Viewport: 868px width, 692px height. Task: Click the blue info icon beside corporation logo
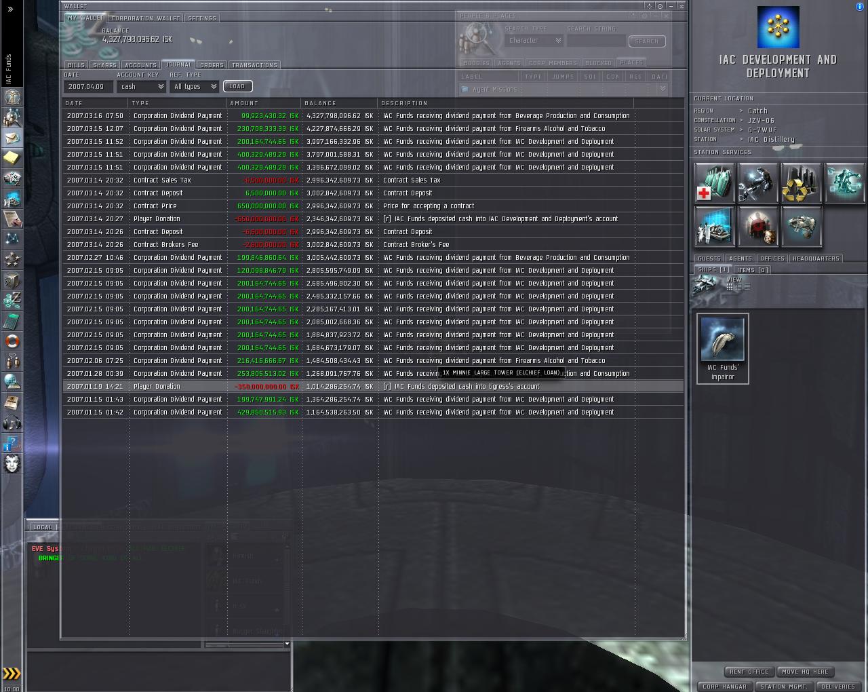[860, 7]
